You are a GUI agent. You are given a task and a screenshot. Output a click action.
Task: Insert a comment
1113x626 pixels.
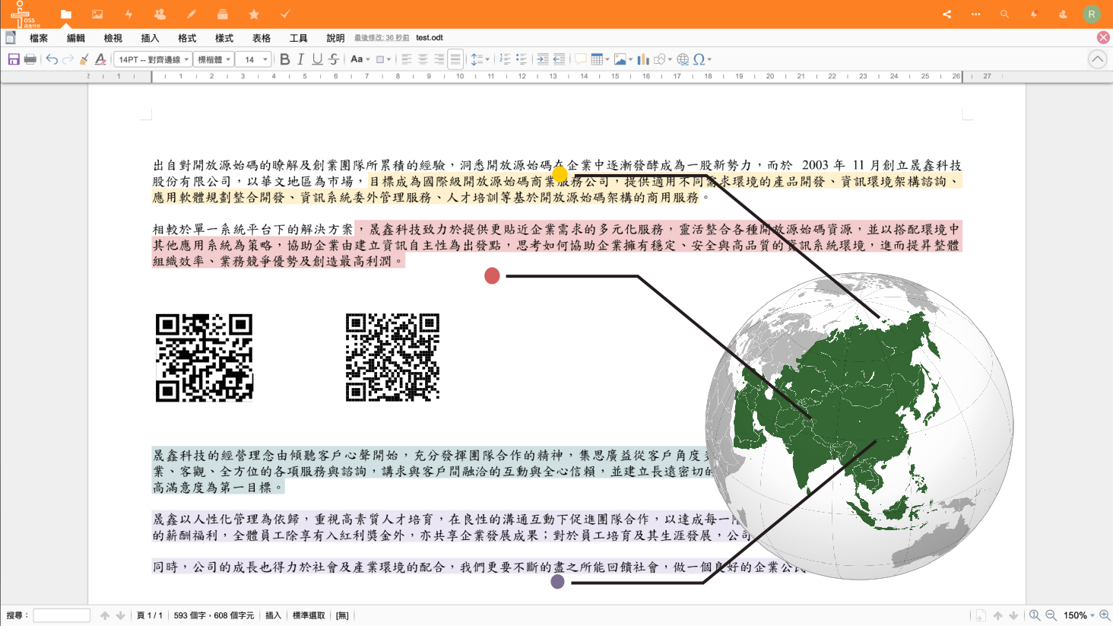580,59
